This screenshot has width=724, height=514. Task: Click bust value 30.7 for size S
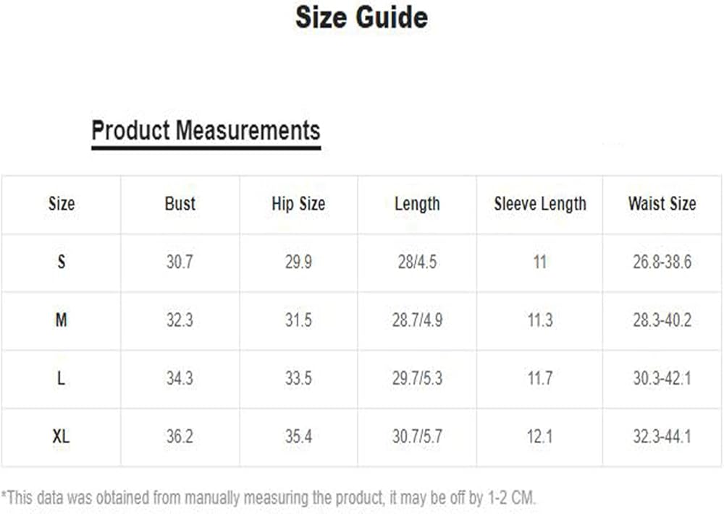point(180,262)
